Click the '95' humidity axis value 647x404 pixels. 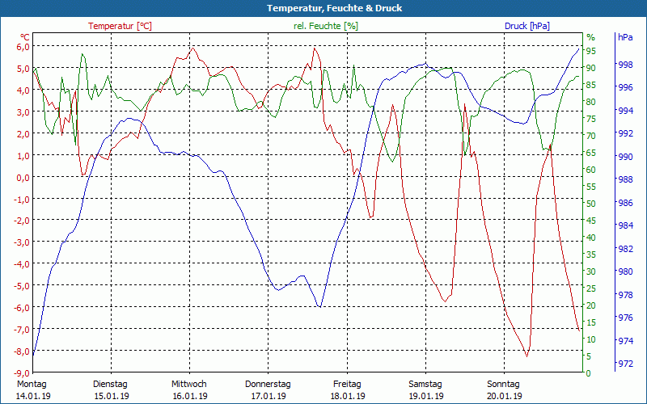tap(591, 51)
